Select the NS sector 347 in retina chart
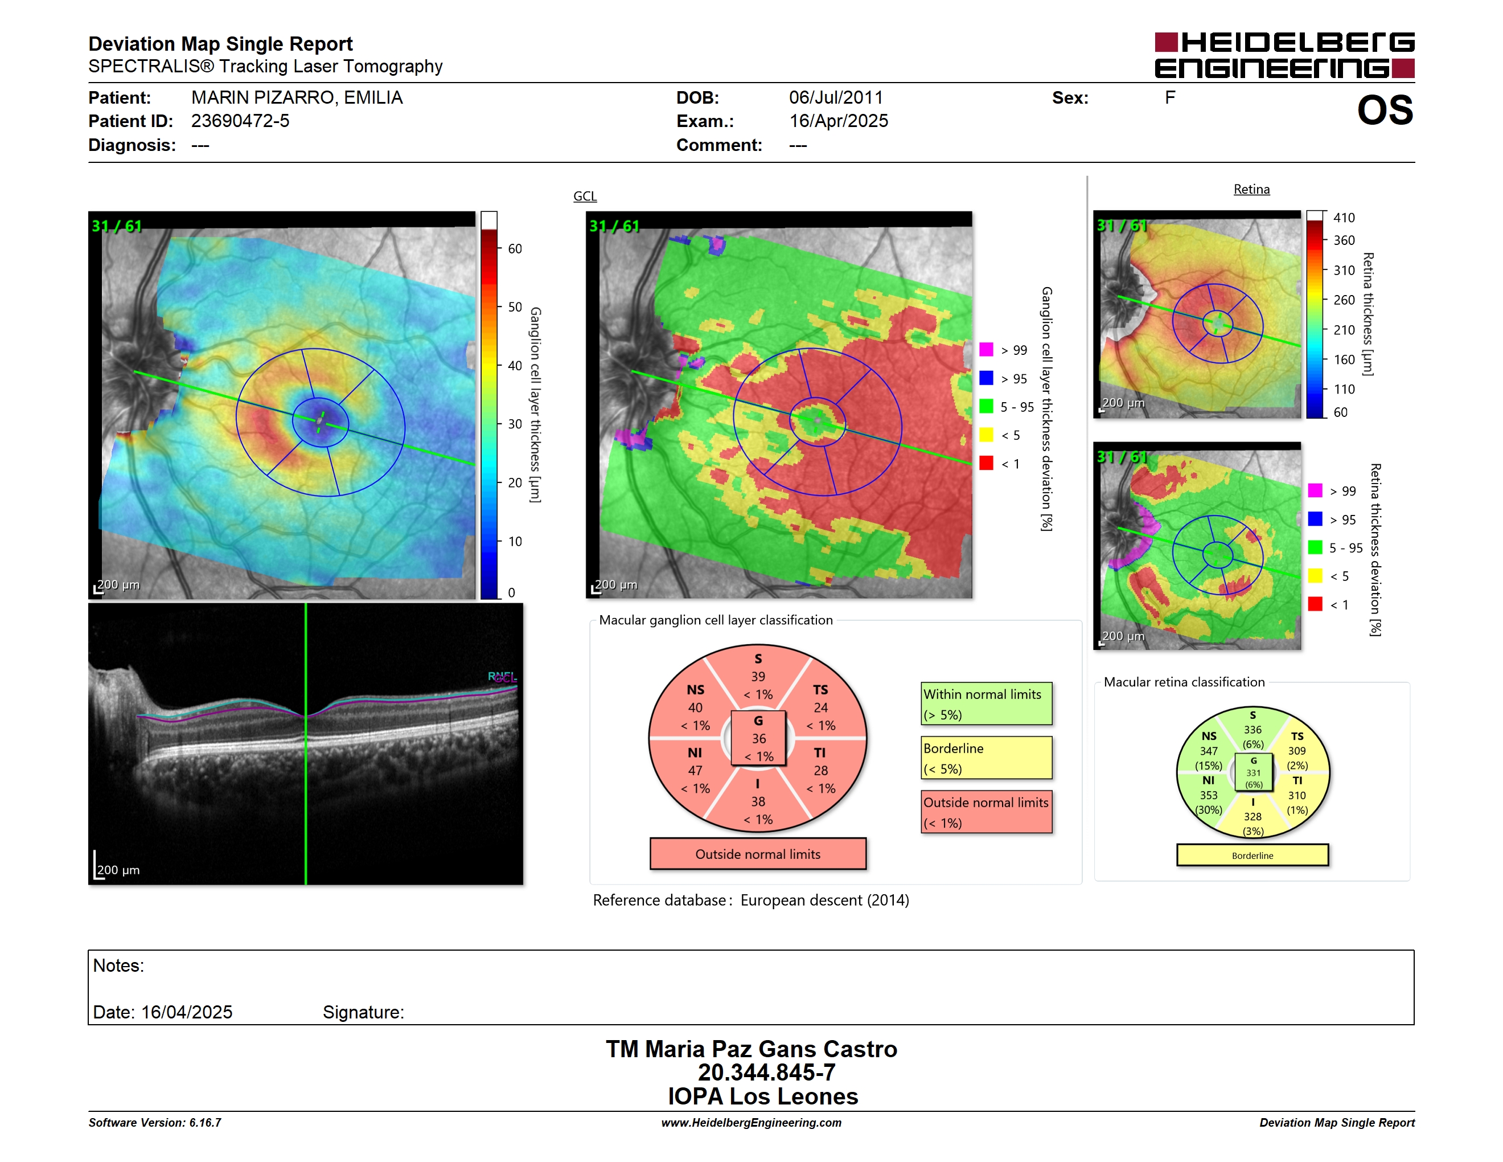The width and height of the screenshot is (1503, 1162). click(1209, 751)
